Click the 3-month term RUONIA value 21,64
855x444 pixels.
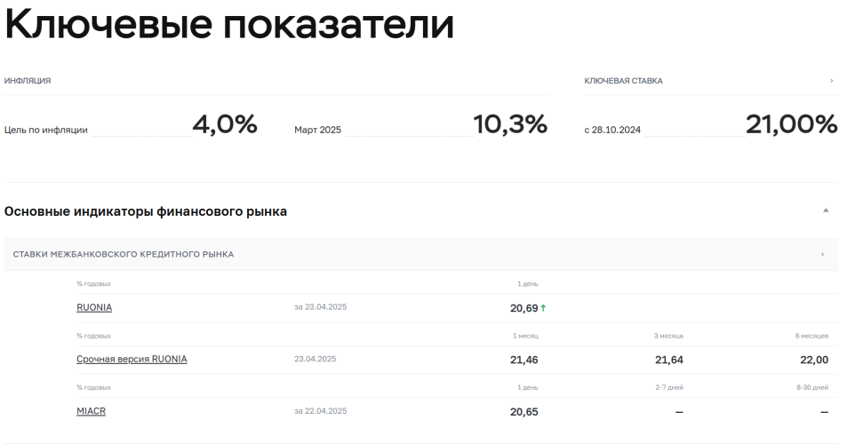click(669, 361)
